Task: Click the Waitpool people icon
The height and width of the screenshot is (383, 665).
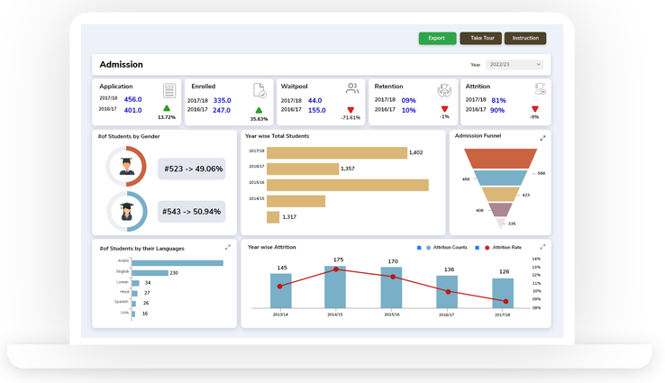Action: point(352,88)
